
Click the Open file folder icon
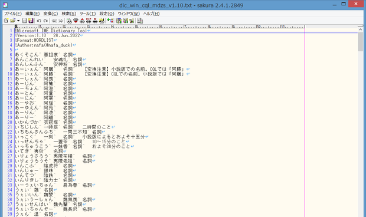(12, 21)
